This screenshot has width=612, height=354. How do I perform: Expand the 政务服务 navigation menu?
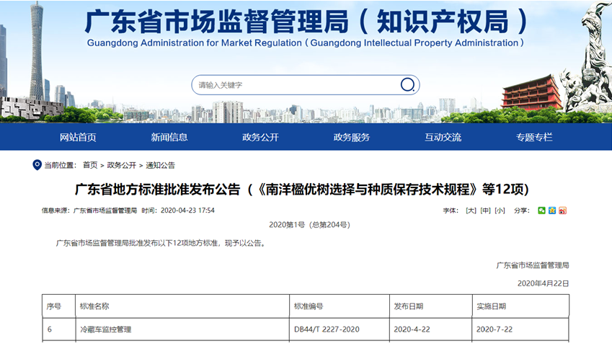click(352, 137)
